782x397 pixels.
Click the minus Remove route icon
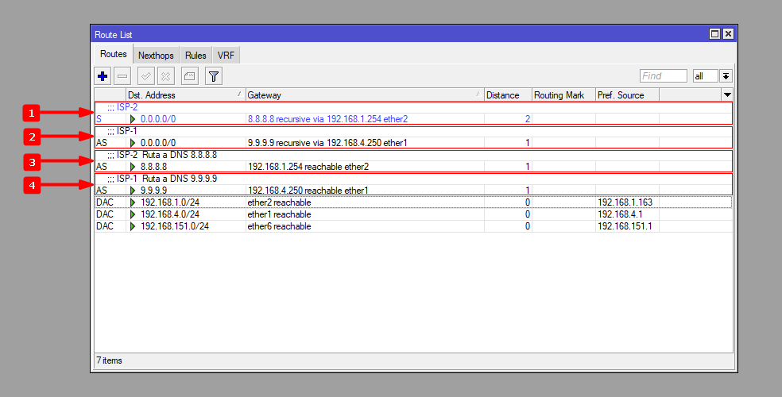coord(122,76)
